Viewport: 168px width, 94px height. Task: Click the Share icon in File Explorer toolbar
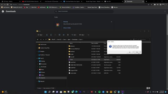click(x=64, y=35)
